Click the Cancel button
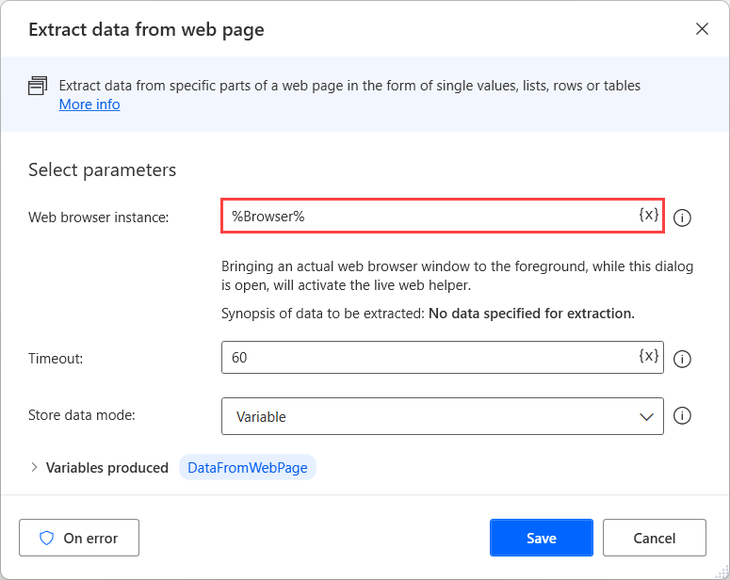This screenshot has height=580, width=730. (654, 538)
